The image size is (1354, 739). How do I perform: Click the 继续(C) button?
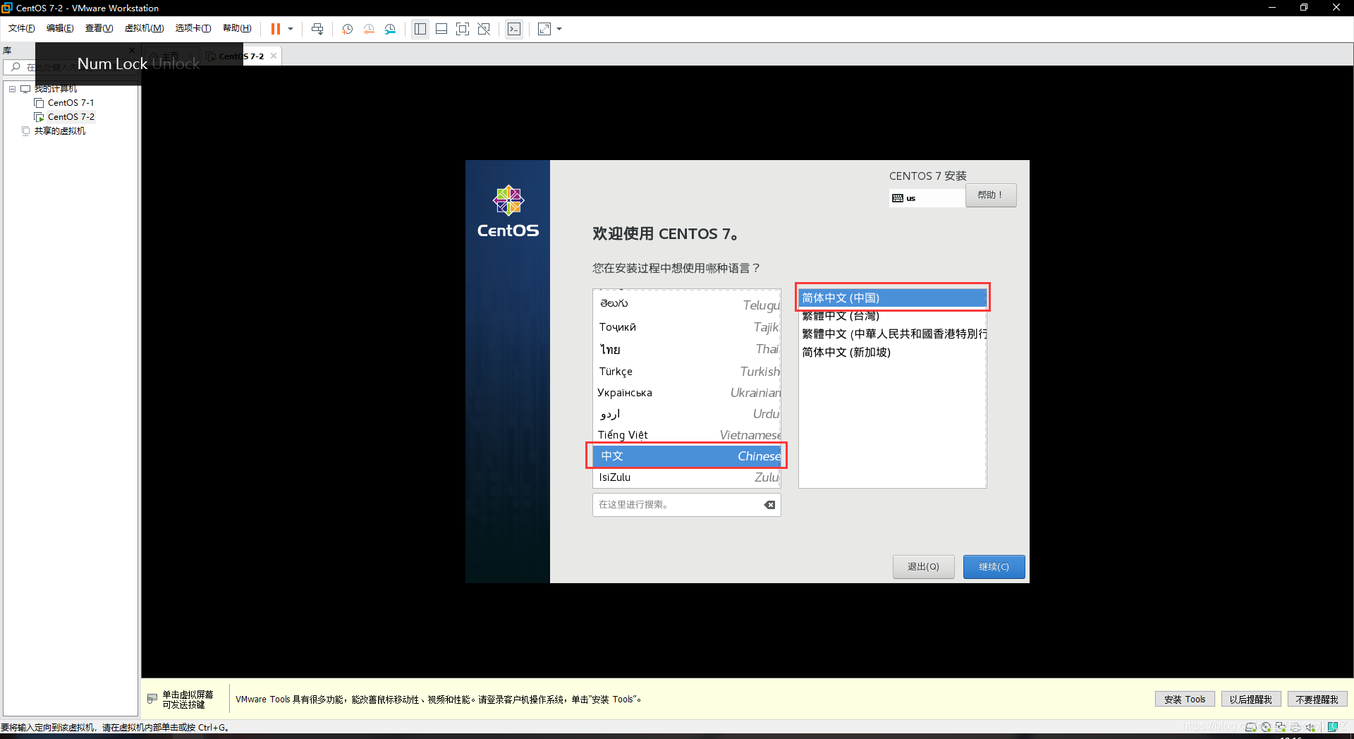tap(994, 567)
